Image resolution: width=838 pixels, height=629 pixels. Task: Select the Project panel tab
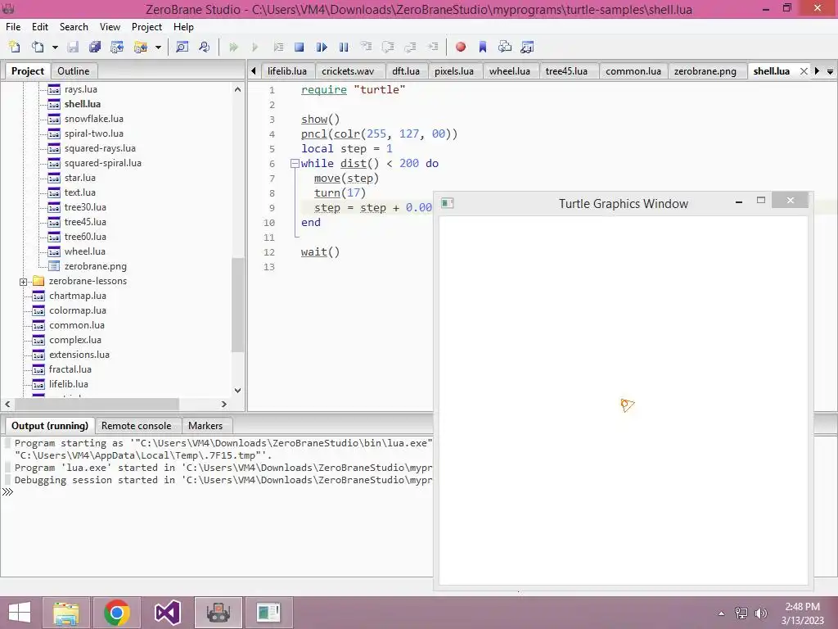click(x=28, y=71)
